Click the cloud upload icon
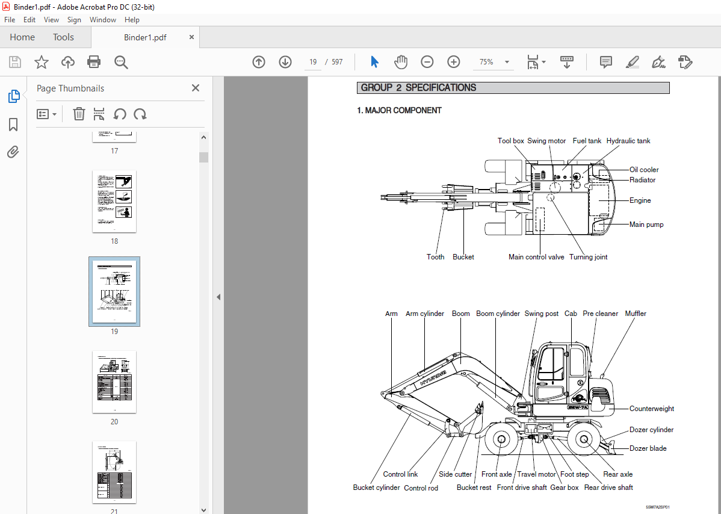Image resolution: width=721 pixels, height=514 pixels. (x=68, y=62)
